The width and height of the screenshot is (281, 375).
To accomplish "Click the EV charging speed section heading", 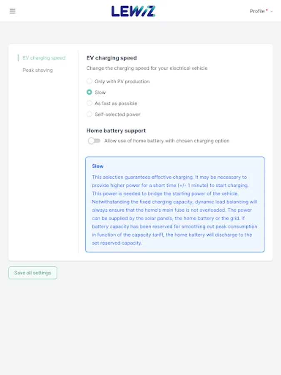I will [x=112, y=58].
